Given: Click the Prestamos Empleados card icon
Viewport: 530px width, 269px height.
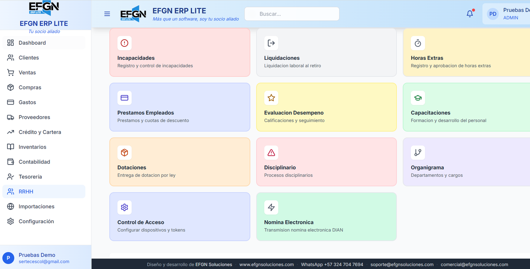Looking at the screenshot, I should (x=125, y=98).
